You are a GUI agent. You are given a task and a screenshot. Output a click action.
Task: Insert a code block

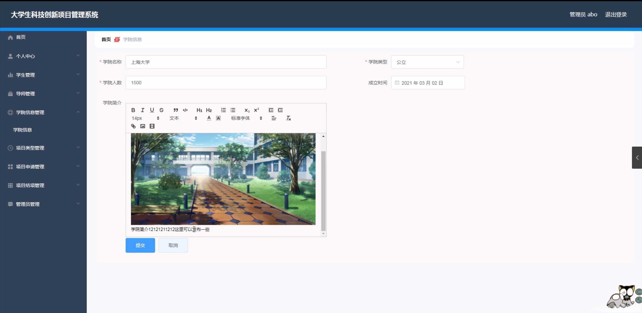[185, 110]
